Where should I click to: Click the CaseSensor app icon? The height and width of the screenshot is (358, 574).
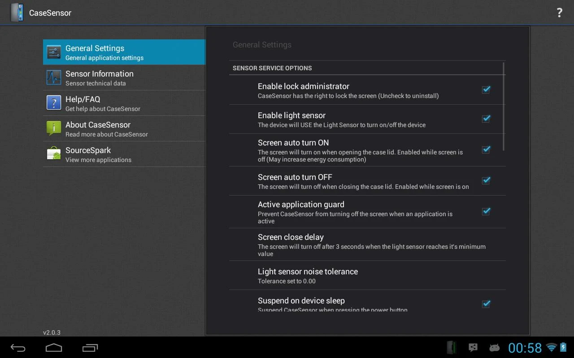pyautogui.click(x=17, y=13)
